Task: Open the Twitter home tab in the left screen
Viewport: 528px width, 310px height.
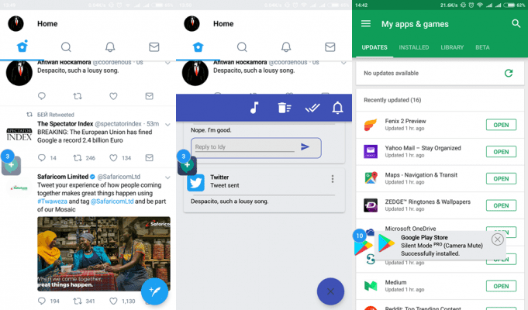Action: tap(22, 46)
